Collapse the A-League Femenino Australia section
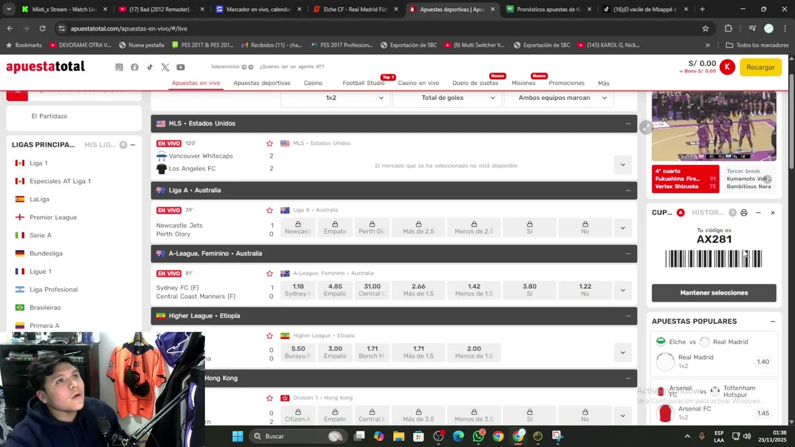Screen dimensions: 795x447 tap(628, 253)
